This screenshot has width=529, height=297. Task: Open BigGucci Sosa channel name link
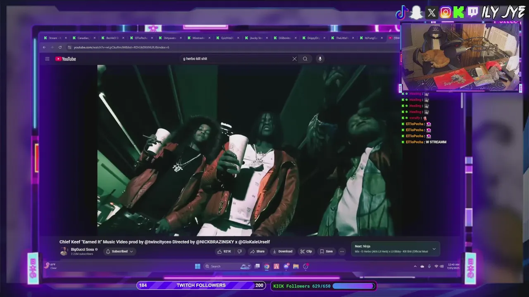(82, 250)
